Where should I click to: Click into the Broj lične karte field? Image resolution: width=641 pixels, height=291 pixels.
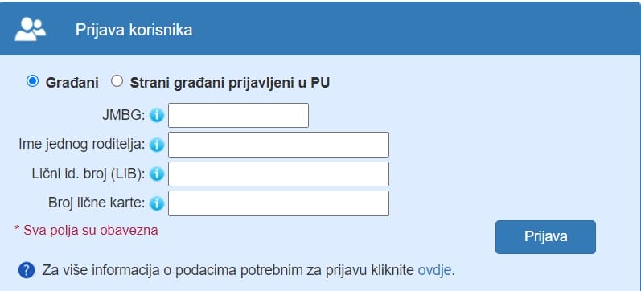278,203
